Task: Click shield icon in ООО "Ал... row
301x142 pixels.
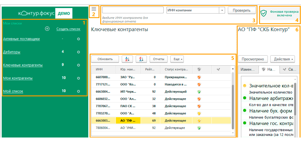Action: [199, 99]
